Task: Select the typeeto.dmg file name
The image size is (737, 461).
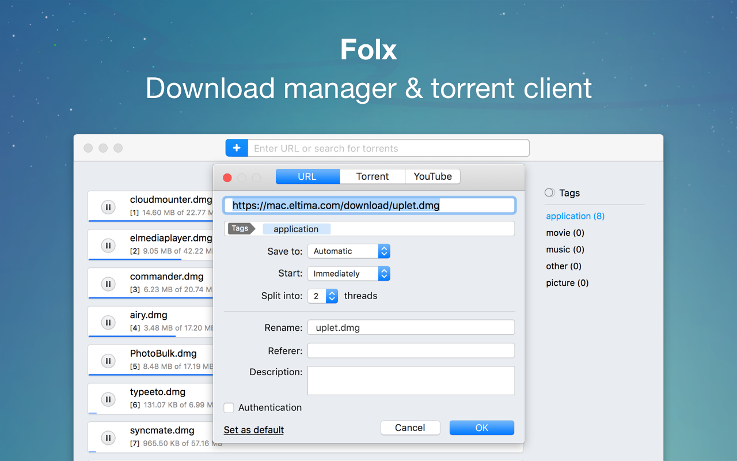Action: pyautogui.click(x=158, y=392)
